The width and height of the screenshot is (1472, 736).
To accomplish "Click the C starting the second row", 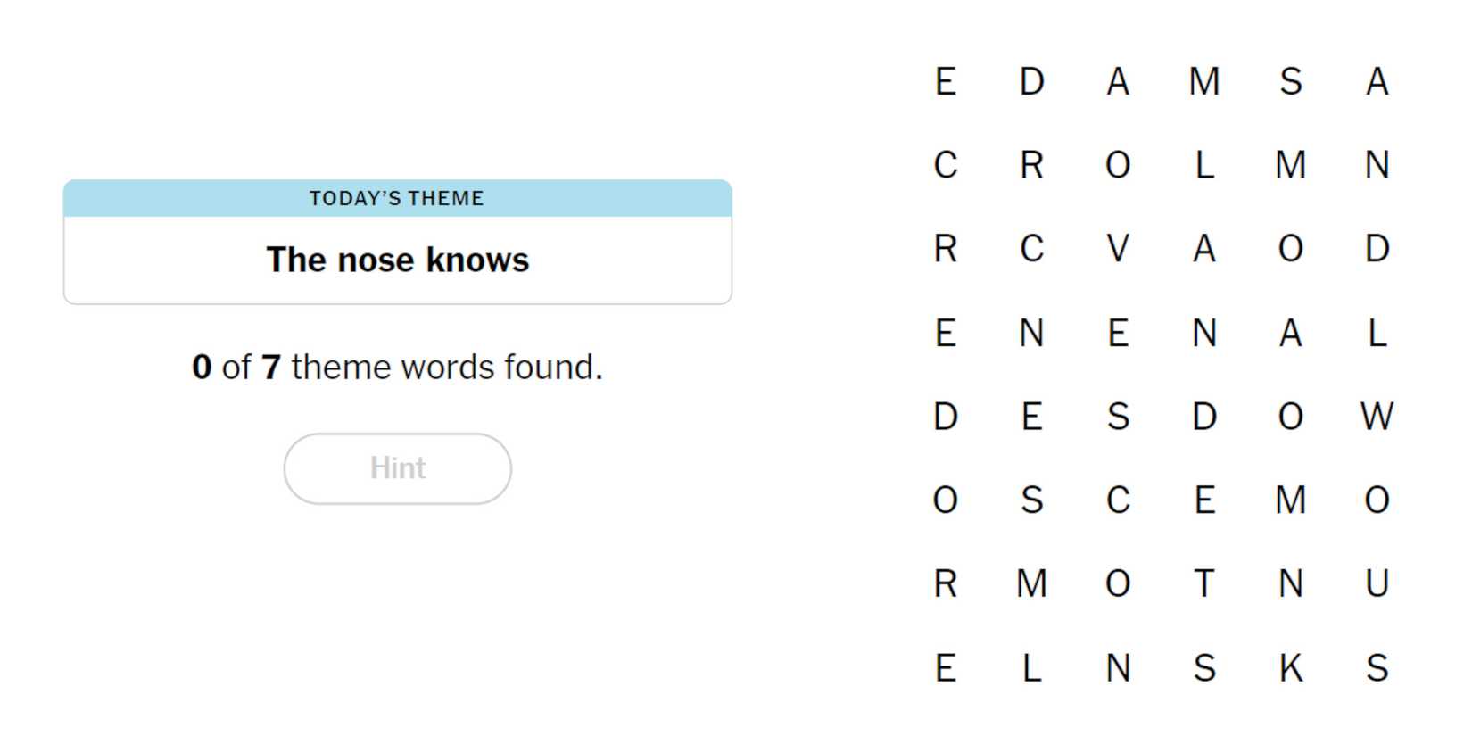I will [x=946, y=165].
